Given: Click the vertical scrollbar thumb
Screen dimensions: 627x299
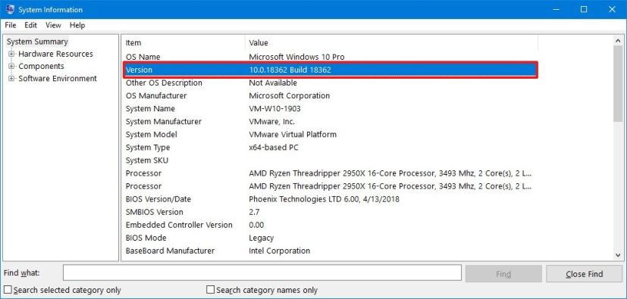Looking at the screenshot, I should click(x=618, y=84).
